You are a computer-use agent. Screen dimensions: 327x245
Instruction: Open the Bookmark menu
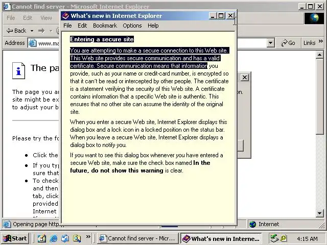pyautogui.click(x=105, y=26)
